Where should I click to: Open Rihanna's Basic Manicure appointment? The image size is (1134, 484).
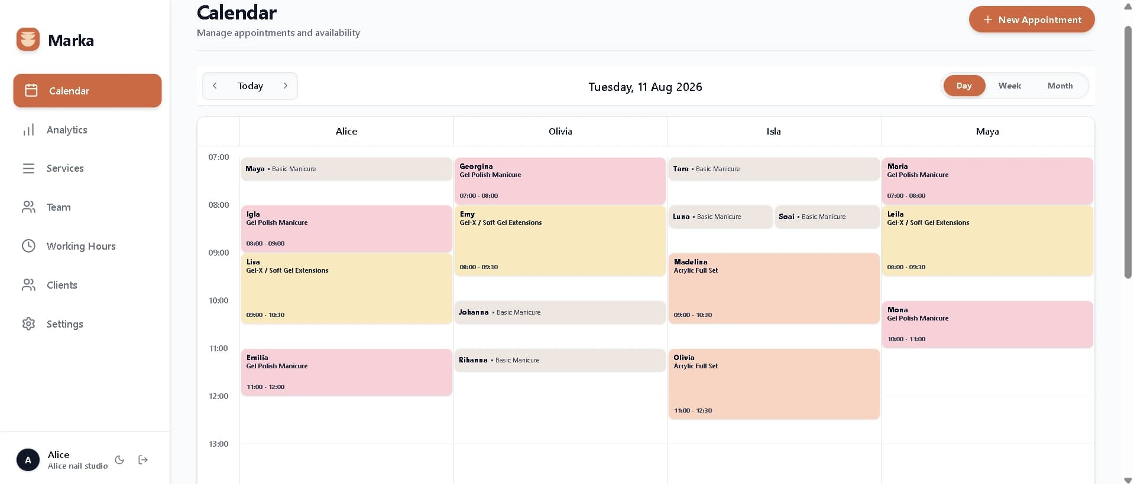pyautogui.click(x=560, y=360)
